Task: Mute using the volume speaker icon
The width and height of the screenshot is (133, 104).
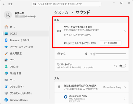Action: click(x=86, y=54)
